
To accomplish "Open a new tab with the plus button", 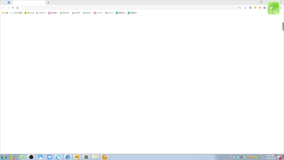I will coord(48,2).
